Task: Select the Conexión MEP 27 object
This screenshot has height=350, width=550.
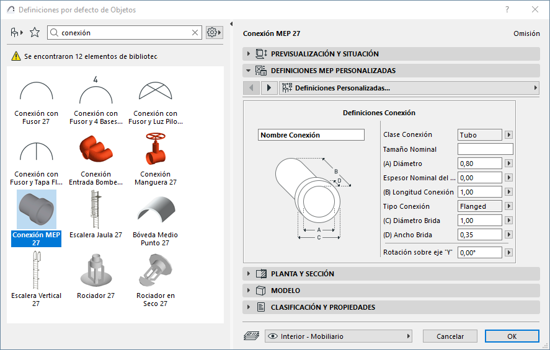Action: click(36, 218)
